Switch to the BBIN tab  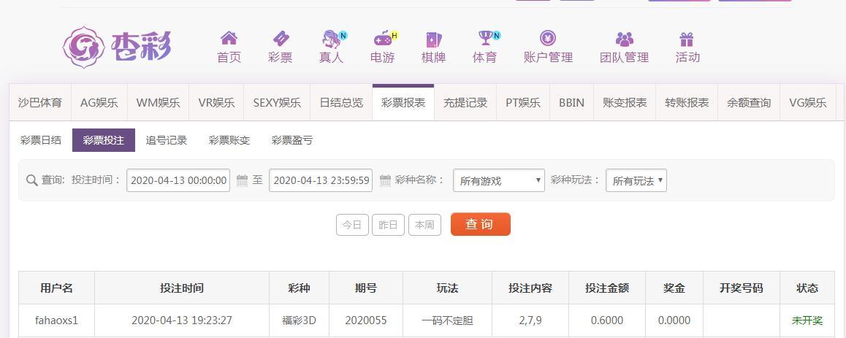coord(571,102)
